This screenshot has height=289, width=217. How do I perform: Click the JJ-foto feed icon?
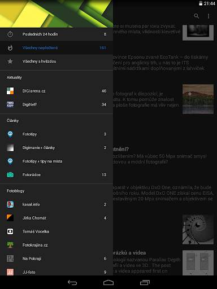[10, 272]
